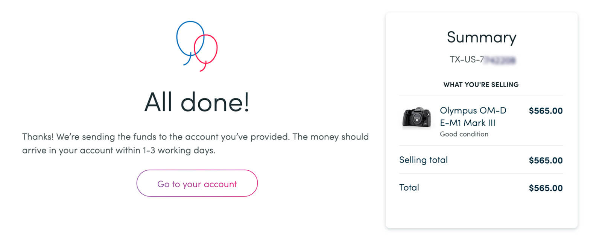Click the camera item price $565.00
This screenshot has height=246, width=602.
point(546,111)
